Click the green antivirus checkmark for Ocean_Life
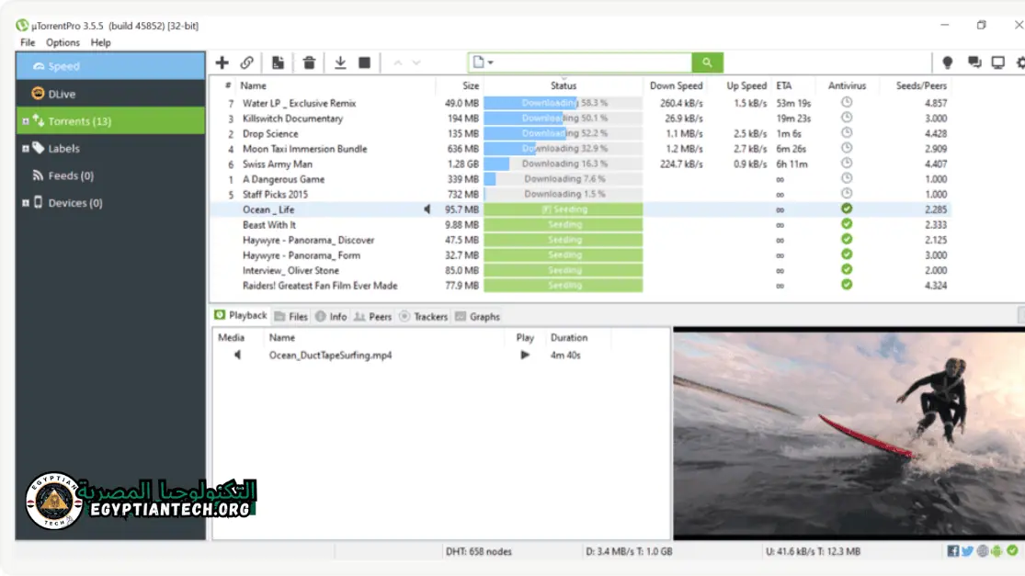Screen dimensions: 1025x576 click(846, 209)
